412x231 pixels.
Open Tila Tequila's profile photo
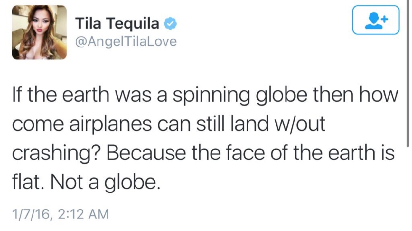(39, 32)
